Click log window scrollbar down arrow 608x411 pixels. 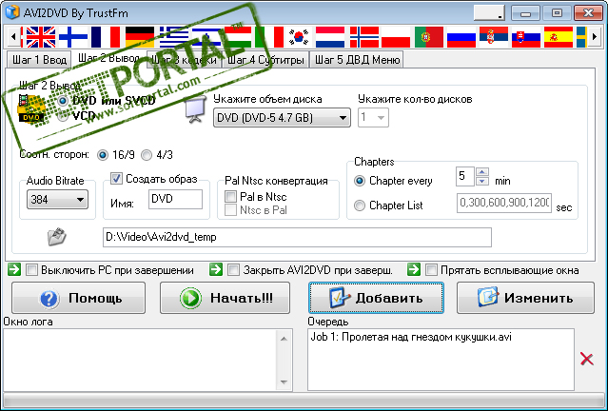(x=284, y=382)
